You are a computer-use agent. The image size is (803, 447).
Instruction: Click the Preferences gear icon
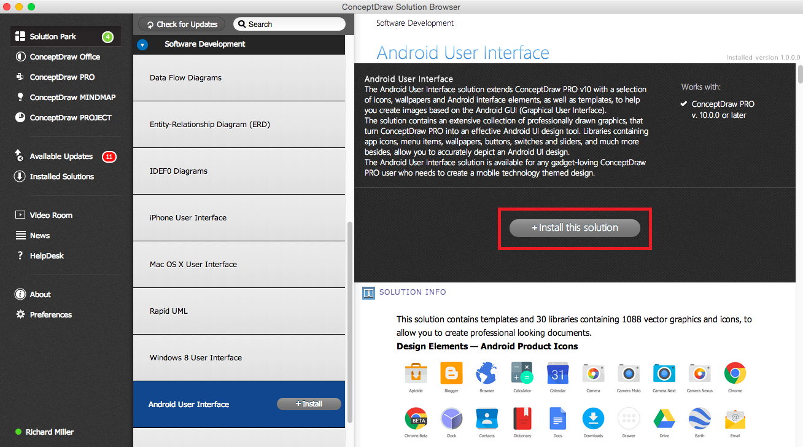pyautogui.click(x=20, y=315)
